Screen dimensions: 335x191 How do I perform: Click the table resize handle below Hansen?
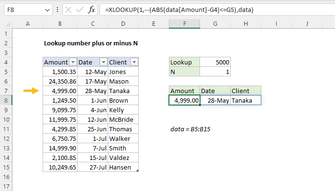(x=138, y=171)
